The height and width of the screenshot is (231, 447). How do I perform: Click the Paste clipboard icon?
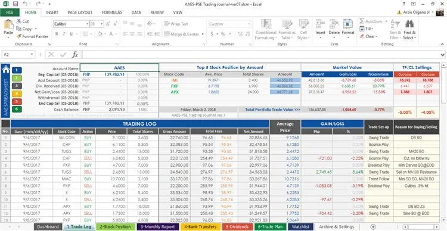8,25
